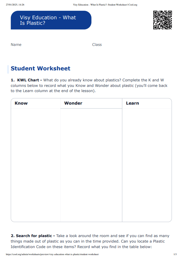Select the Know column header

(x=36, y=103)
